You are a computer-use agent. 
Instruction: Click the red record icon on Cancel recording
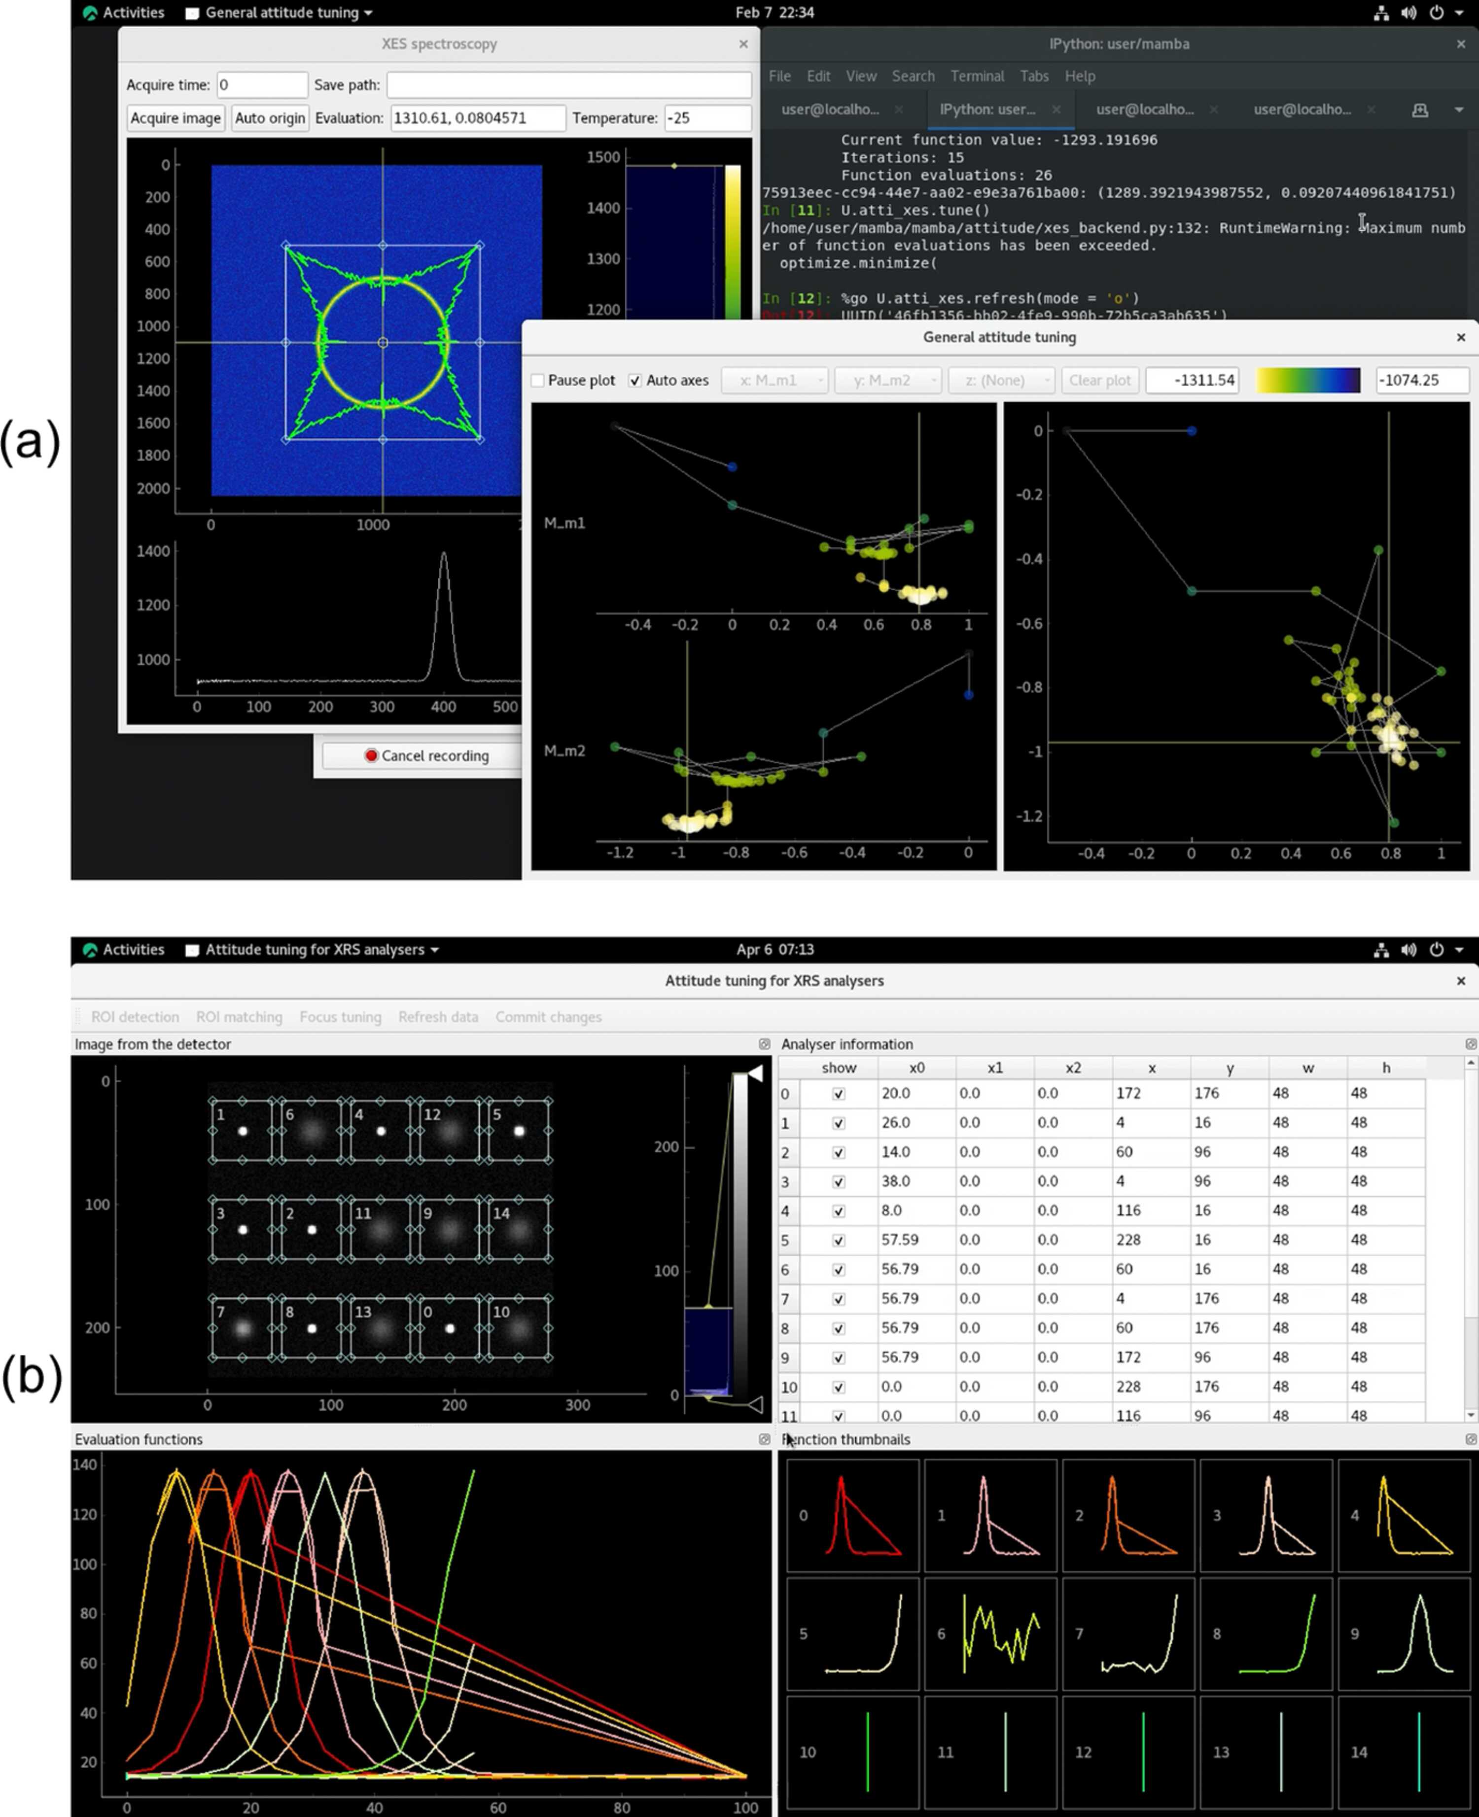coord(371,755)
